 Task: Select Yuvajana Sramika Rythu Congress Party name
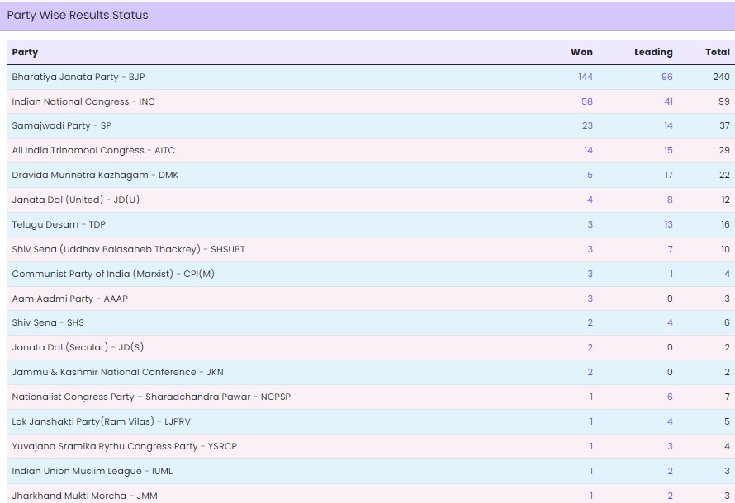124,446
